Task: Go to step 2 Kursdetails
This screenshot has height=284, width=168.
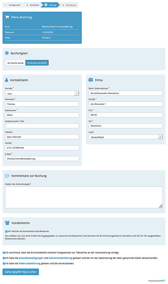Action: 33,5
